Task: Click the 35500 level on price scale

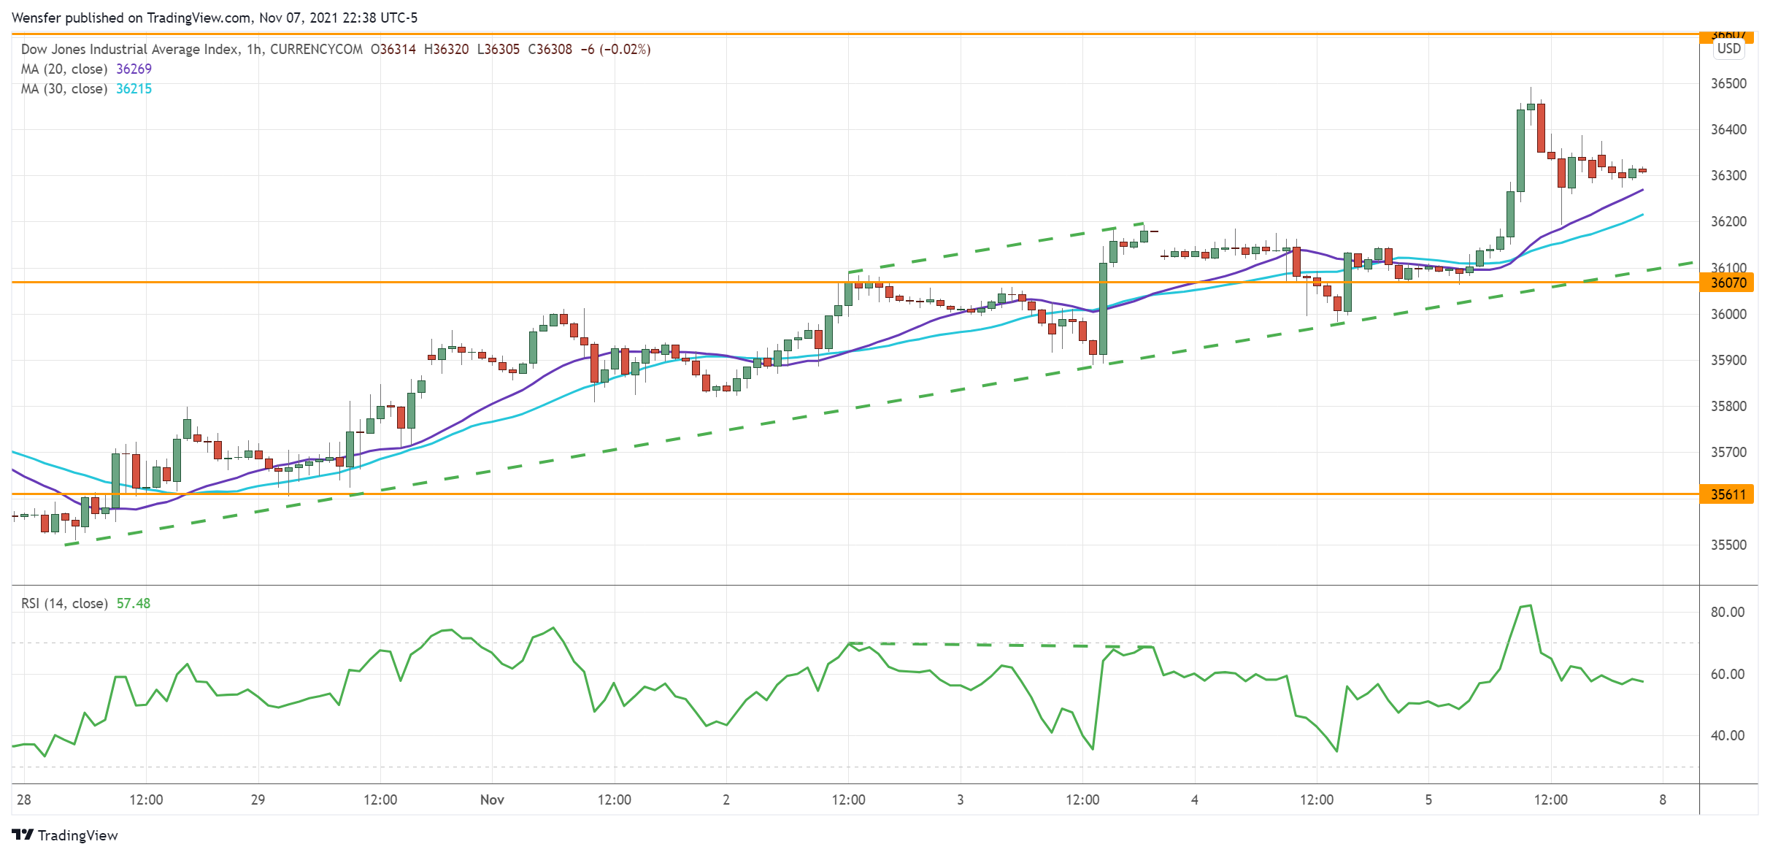Action: [1728, 545]
